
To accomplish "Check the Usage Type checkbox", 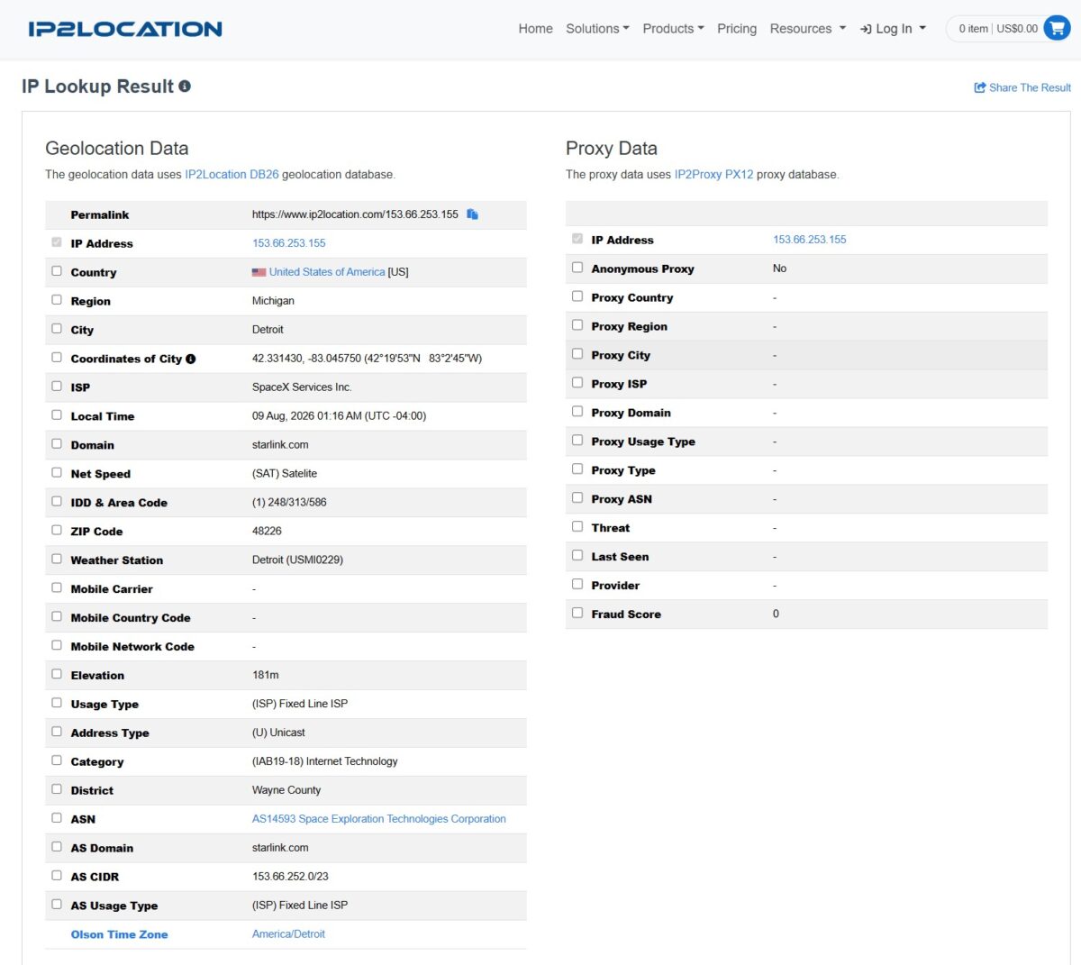I will (57, 703).
